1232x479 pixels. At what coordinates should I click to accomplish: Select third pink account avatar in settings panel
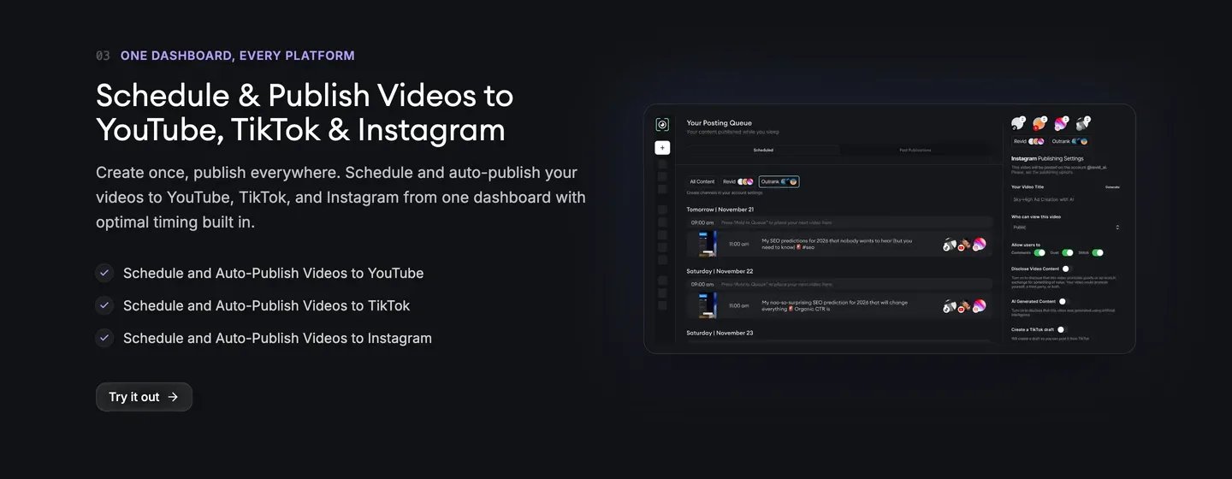(1061, 124)
